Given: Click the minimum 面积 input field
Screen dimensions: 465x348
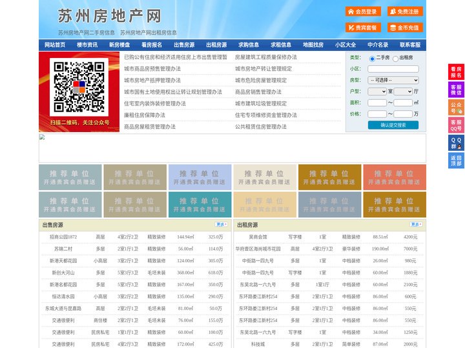Looking at the screenshot, I should tap(377, 102).
